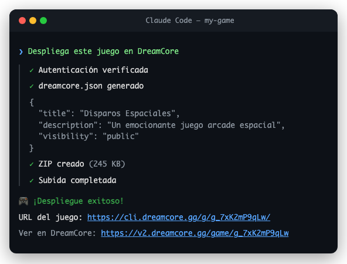Click the window title Claude Code – my-game
The image size is (347, 264).
[190, 21]
